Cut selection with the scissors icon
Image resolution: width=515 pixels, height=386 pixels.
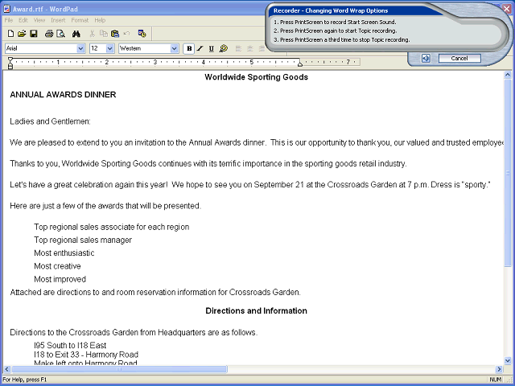93,34
